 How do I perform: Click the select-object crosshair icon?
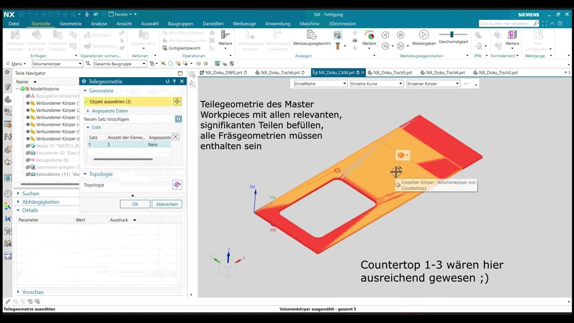(x=177, y=101)
